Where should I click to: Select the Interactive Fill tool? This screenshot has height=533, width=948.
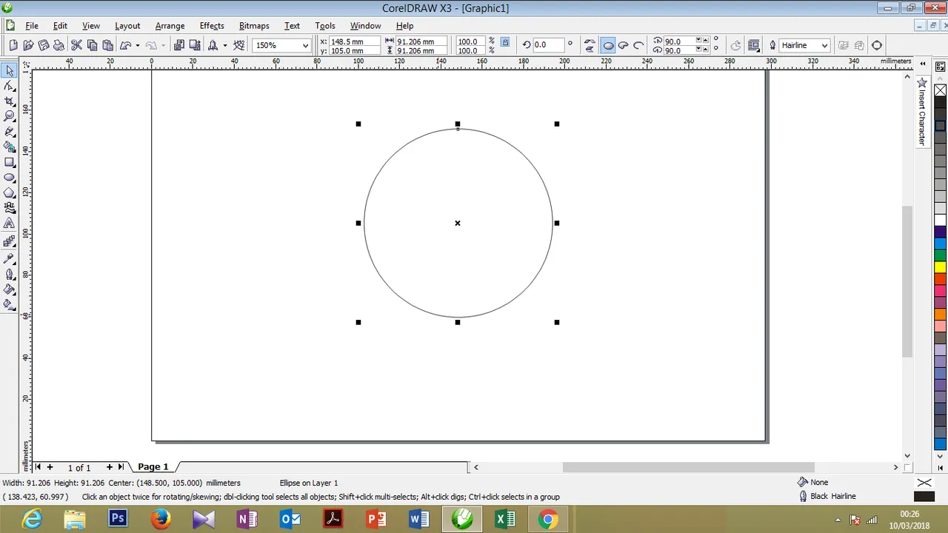pyautogui.click(x=10, y=305)
